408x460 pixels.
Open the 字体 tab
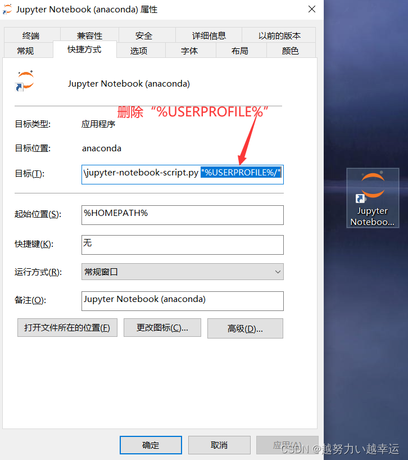pyautogui.click(x=191, y=51)
